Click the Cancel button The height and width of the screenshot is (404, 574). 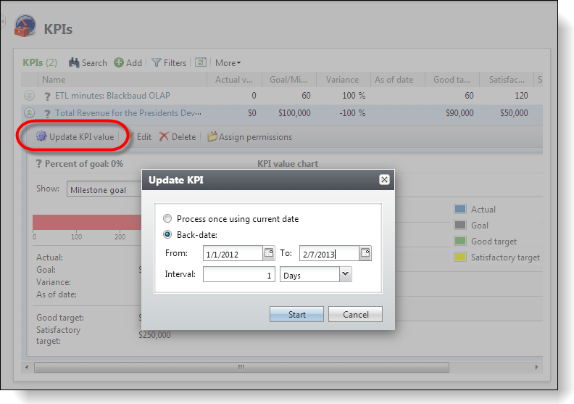coord(355,315)
